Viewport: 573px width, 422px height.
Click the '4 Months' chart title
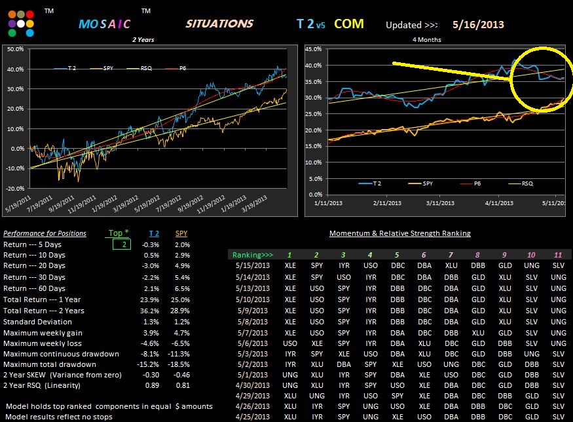pyautogui.click(x=427, y=39)
